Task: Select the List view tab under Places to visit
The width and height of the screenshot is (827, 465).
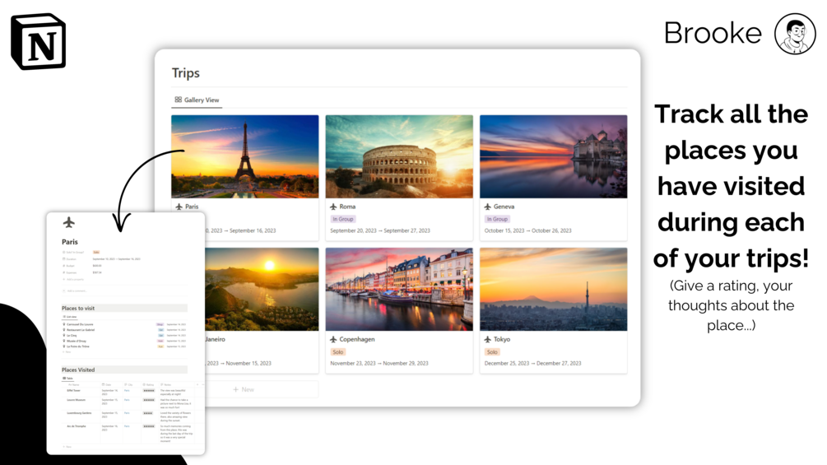Action: click(x=70, y=317)
